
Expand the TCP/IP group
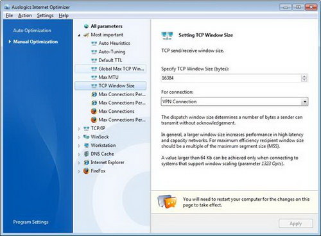tap(79, 129)
